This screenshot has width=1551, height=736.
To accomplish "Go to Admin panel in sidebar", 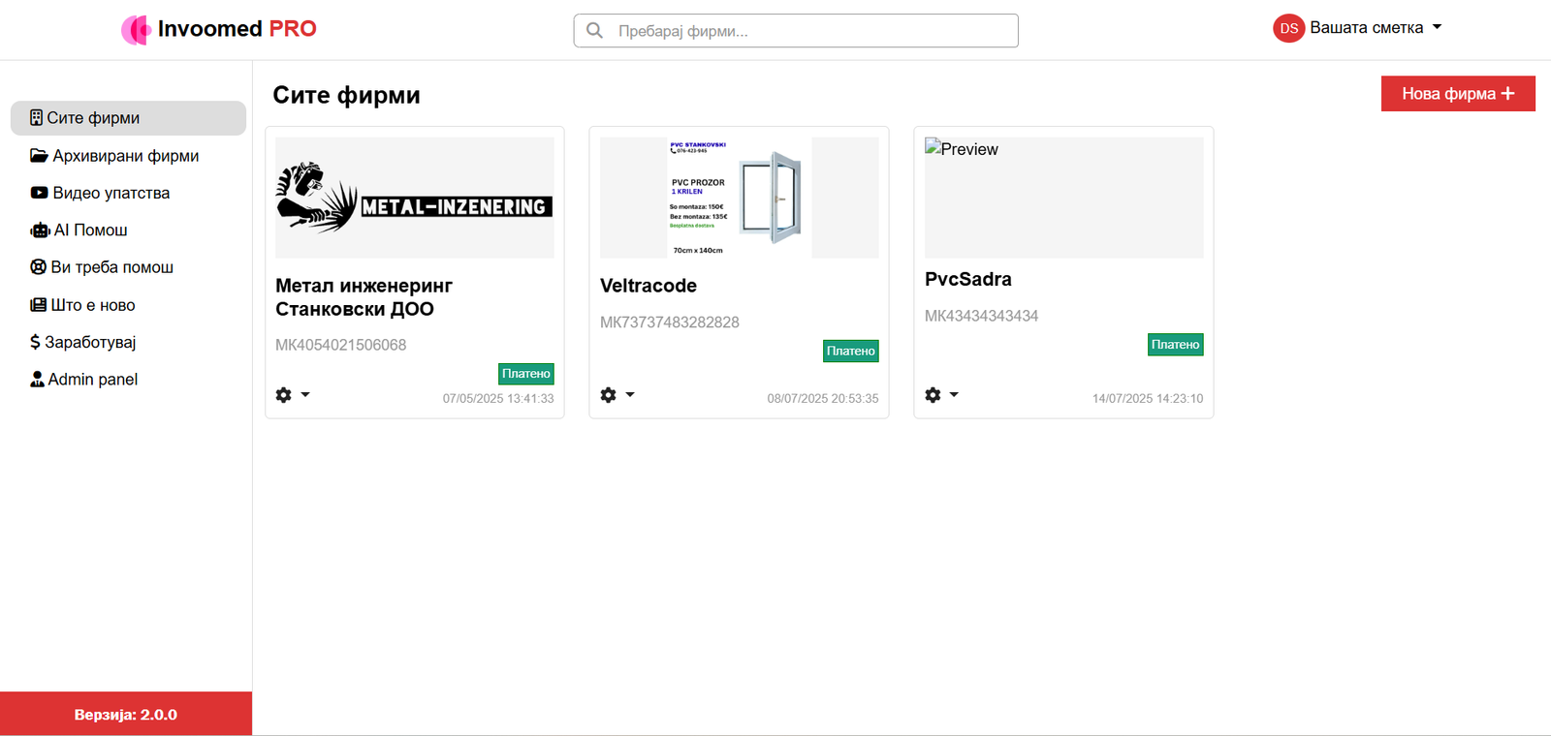I will (92, 380).
